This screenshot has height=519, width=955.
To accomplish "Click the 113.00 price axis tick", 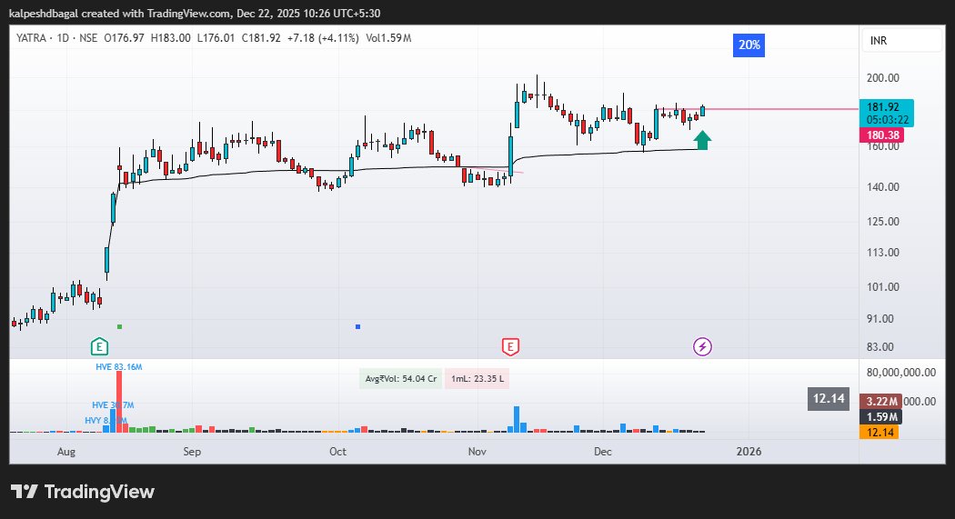I will click(x=882, y=253).
